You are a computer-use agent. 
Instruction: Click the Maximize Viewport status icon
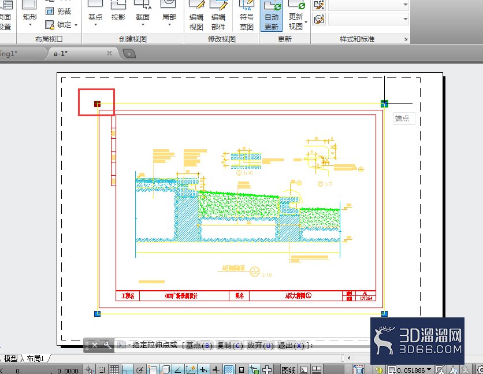point(359,370)
